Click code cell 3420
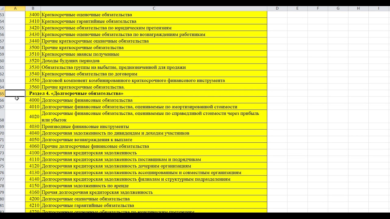390x219 pixels. [x=33, y=28]
